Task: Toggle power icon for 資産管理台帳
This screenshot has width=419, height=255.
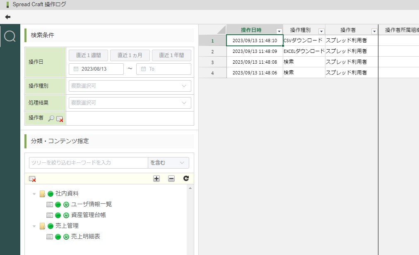Action: point(66,215)
